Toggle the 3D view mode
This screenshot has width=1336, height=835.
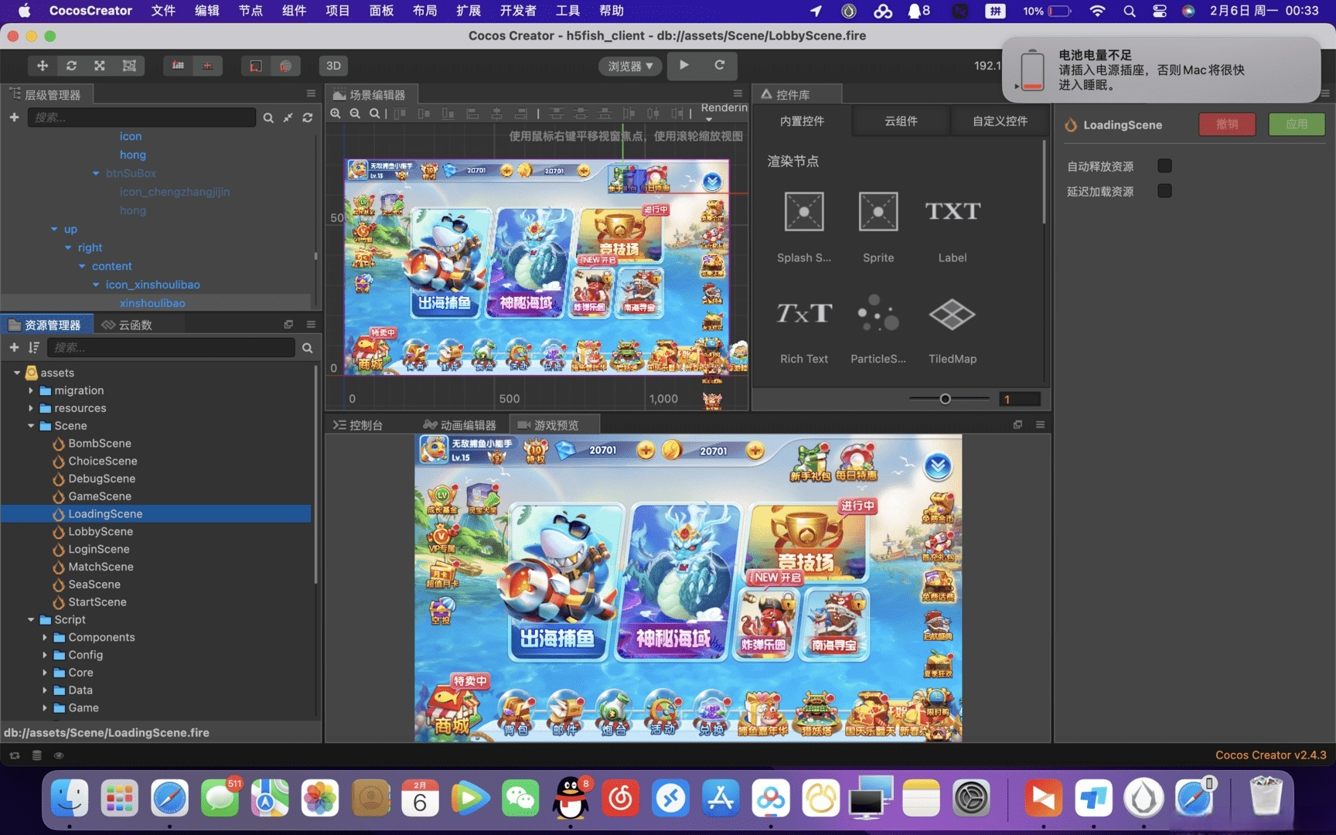[333, 66]
